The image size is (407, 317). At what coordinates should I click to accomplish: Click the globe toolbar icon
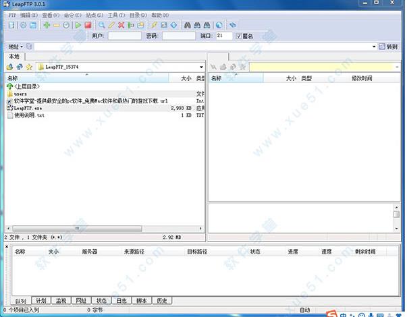(219, 25)
